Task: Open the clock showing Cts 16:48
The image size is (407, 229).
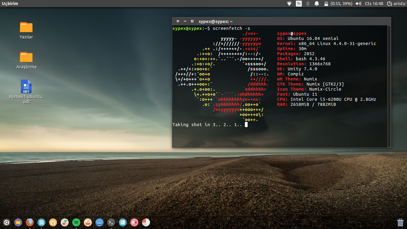Action: pos(374,4)
